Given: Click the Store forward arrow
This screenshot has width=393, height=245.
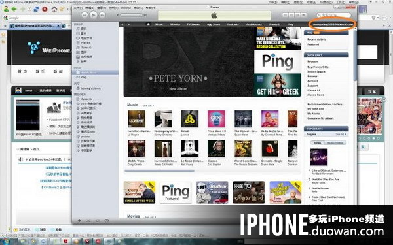Looking at the screenshot, I should pos(129,24).
